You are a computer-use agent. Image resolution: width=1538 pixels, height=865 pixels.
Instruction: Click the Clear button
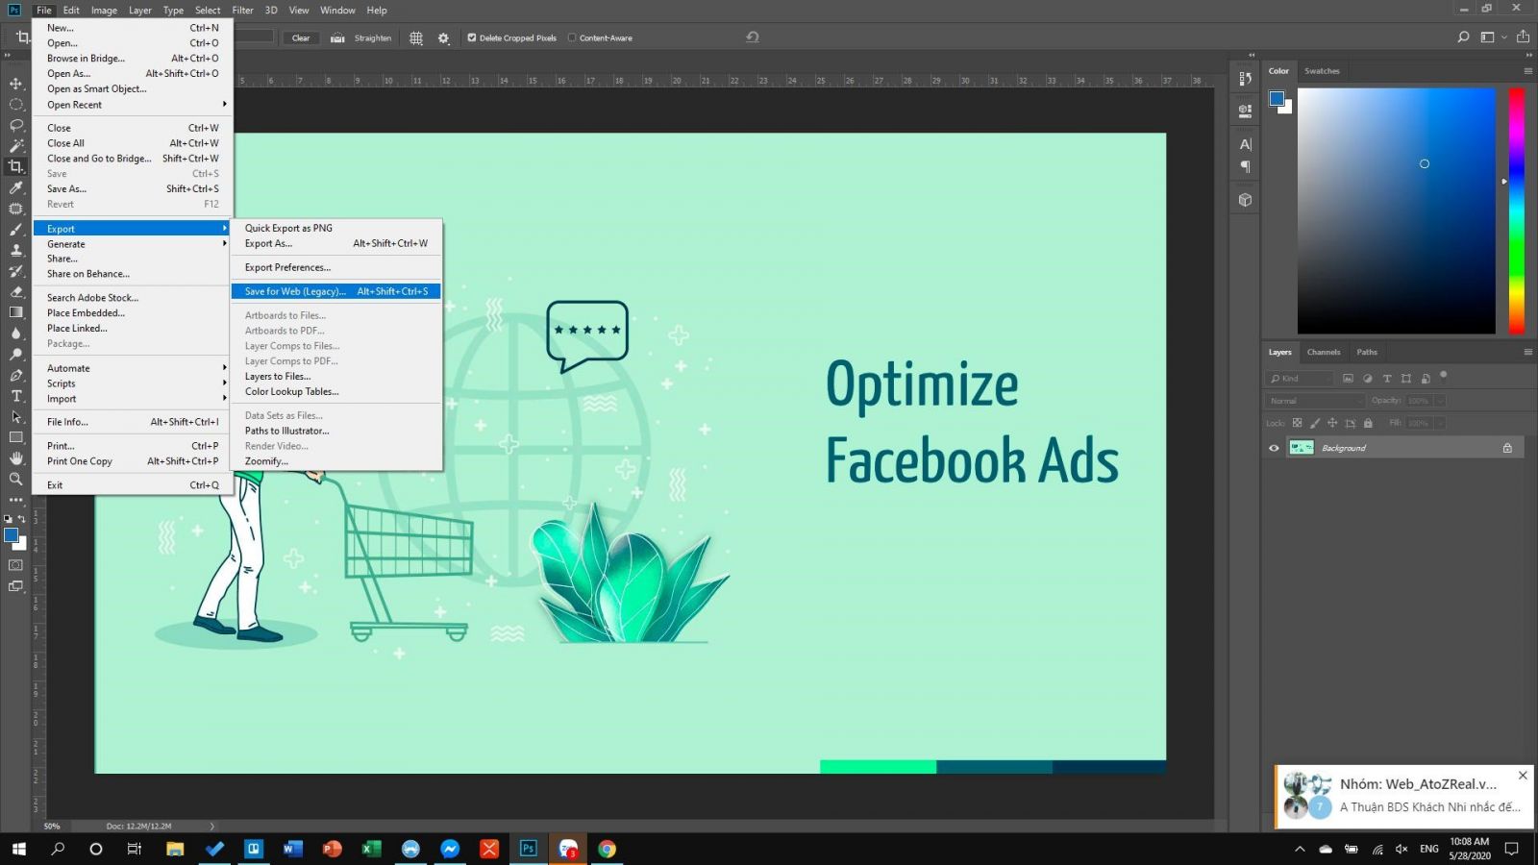pos(301,38)
